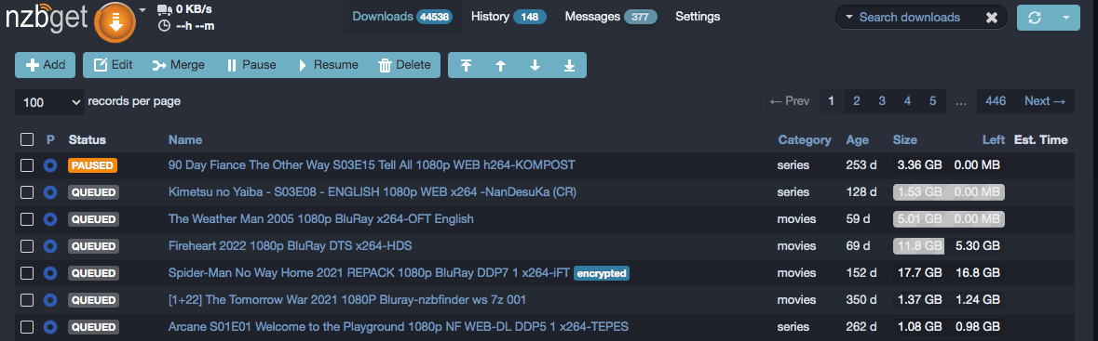
Task: Go to the Settings tab
Action: [x=698, y=17]
